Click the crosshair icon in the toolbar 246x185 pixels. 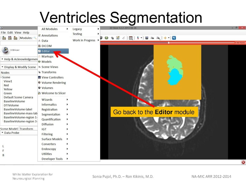(x=165, y=38)
